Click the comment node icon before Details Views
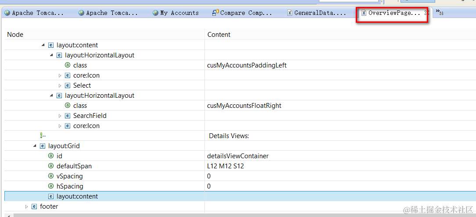Viewport: 476px width, 217px height. 43,135
